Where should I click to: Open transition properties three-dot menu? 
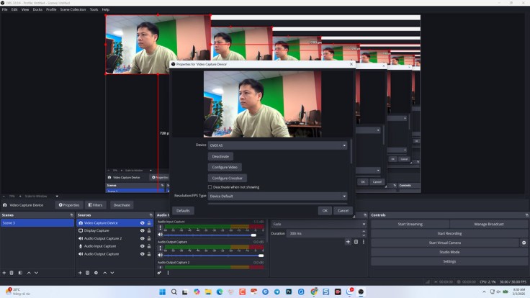click(x=364, y=242)
